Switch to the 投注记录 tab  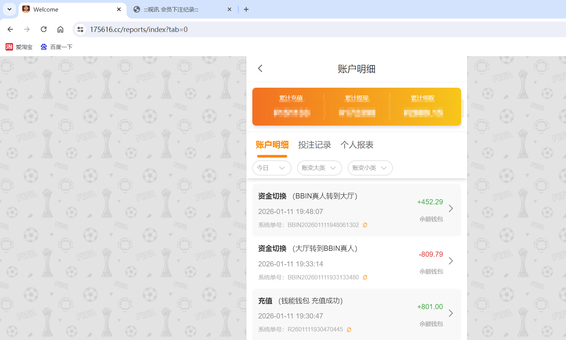coord(314,145)
